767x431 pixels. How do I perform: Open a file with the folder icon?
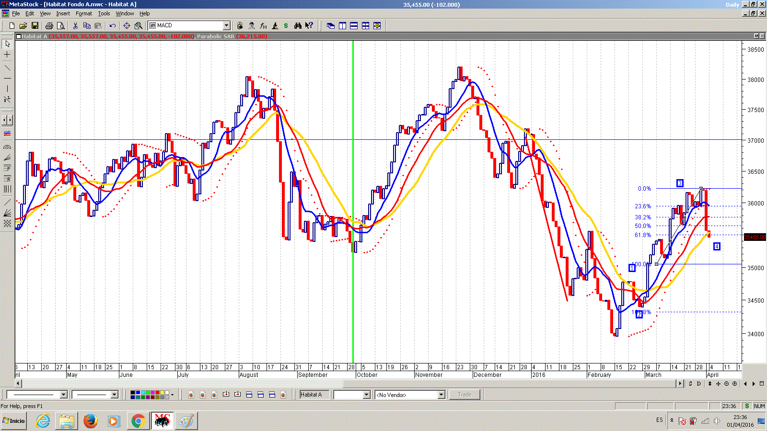pos(23,25)
